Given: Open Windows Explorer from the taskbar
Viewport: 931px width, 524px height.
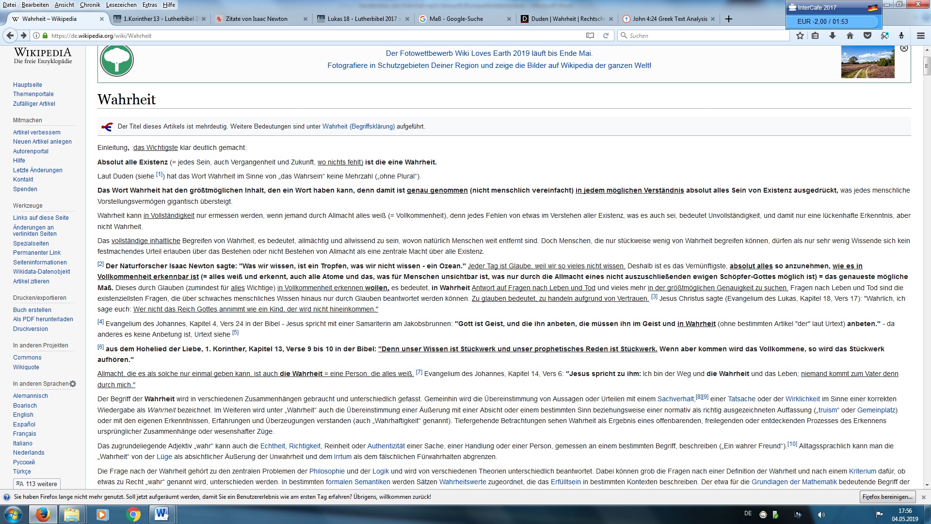Looking at the screenshot, I should tap(72, 514).
